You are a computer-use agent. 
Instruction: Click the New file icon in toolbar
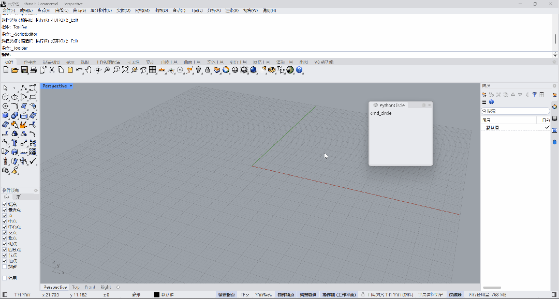click(x=6, y=70)
